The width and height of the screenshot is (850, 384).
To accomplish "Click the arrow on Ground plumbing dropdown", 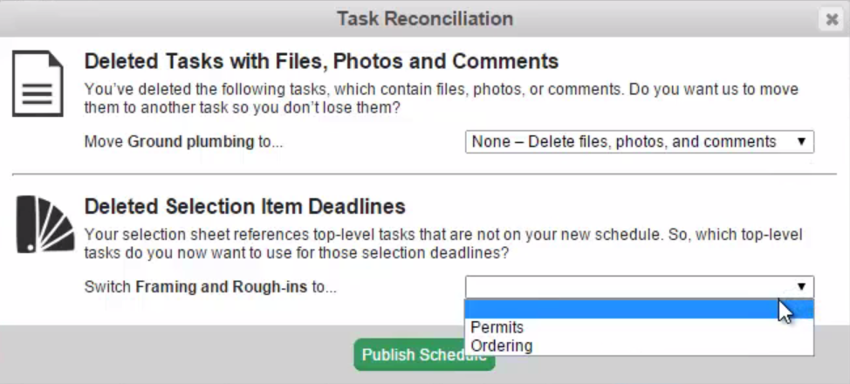I will [x=801, y=142].
